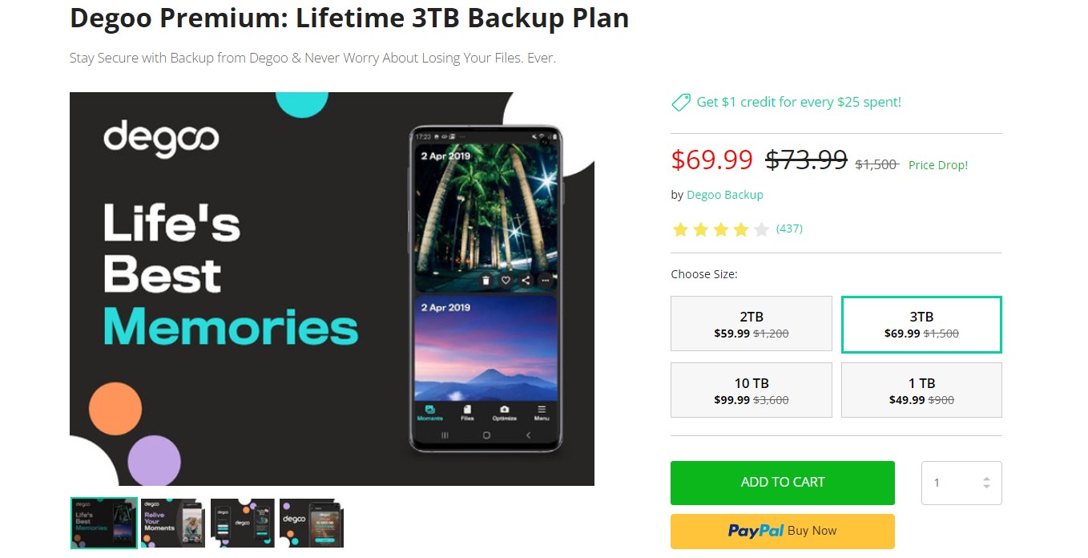Screen dimensions: 1088x558
Task: Open the Degoo Backup vendor link
Action: (724, 195)
